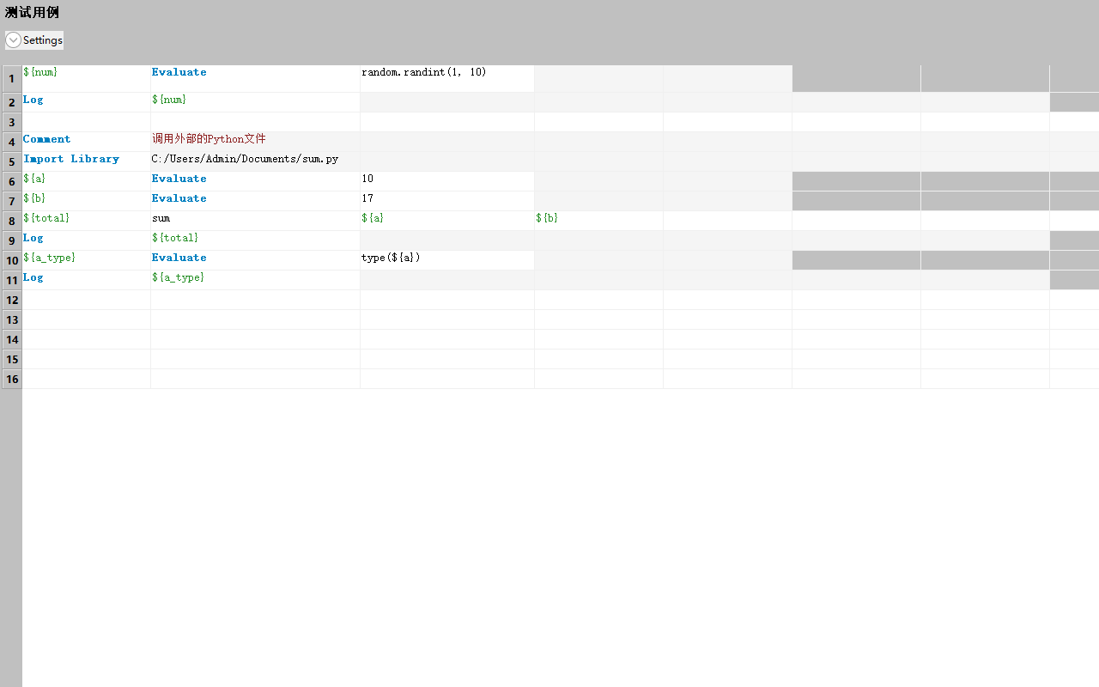
Task: Expand the Settings section
Action: (x=34, y=40)
